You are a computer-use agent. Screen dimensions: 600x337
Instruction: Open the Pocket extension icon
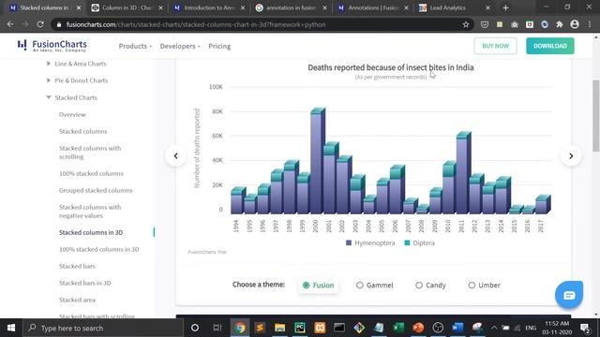(x=485, y=24)
